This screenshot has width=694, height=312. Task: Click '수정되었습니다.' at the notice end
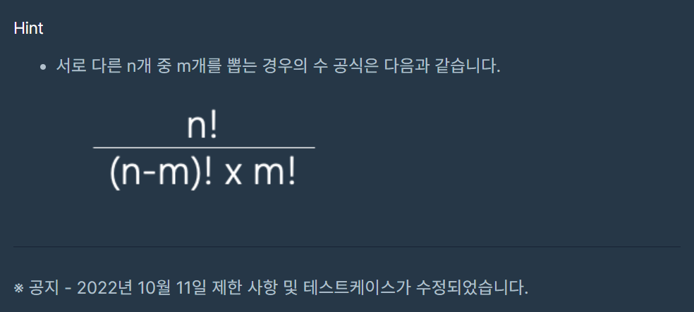473,289
